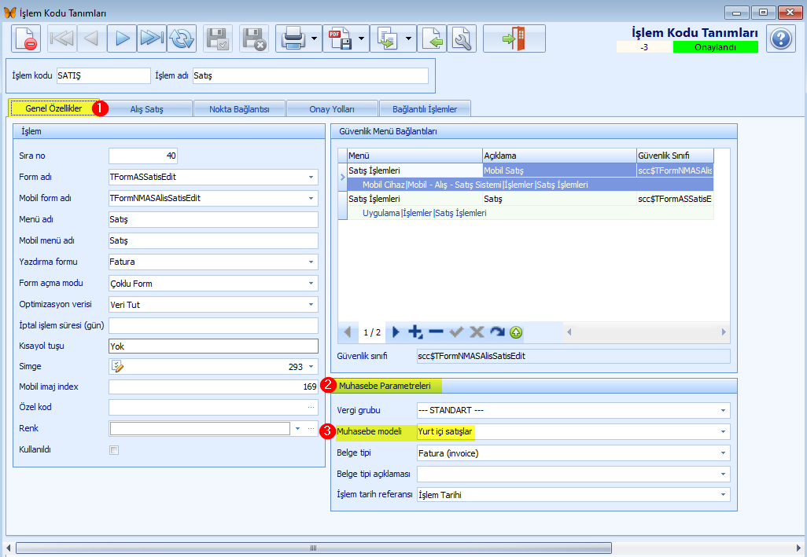Toggle the Kullanıldı checkbox
Image resolution: width=807 pixels, height=557 pixels.
tap(114, 450)
